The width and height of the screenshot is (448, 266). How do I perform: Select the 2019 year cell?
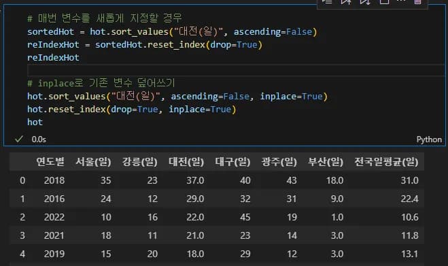point(54,254)
